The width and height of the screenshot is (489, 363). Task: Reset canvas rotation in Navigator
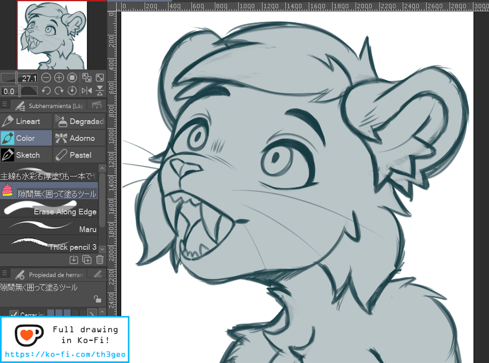(72, 91)
